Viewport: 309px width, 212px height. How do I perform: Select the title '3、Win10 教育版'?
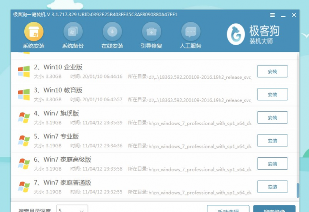pos(58,90)
